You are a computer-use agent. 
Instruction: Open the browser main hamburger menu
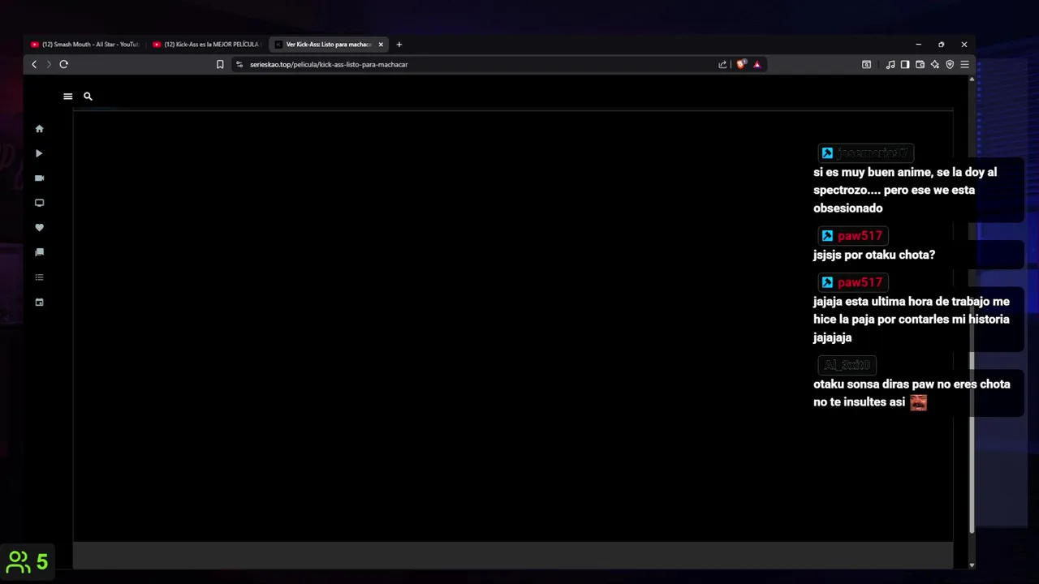[964, 64]
